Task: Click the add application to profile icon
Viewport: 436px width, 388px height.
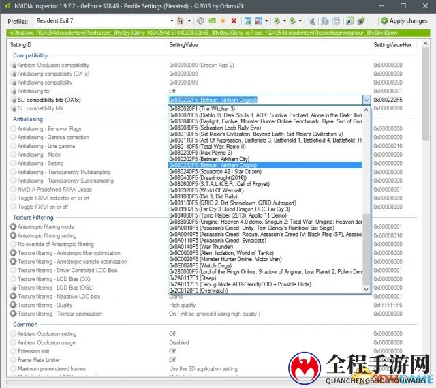Action: click(x=247, y=20)
